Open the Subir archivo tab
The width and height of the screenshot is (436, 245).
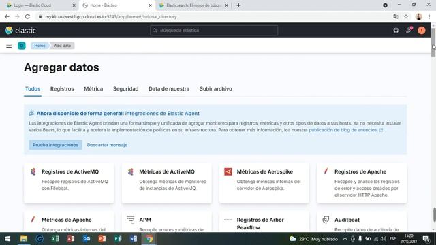216,89
